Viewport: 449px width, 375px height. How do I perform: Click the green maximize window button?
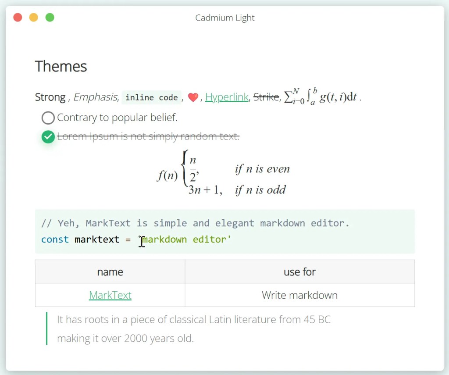click(x=50, y=18)
